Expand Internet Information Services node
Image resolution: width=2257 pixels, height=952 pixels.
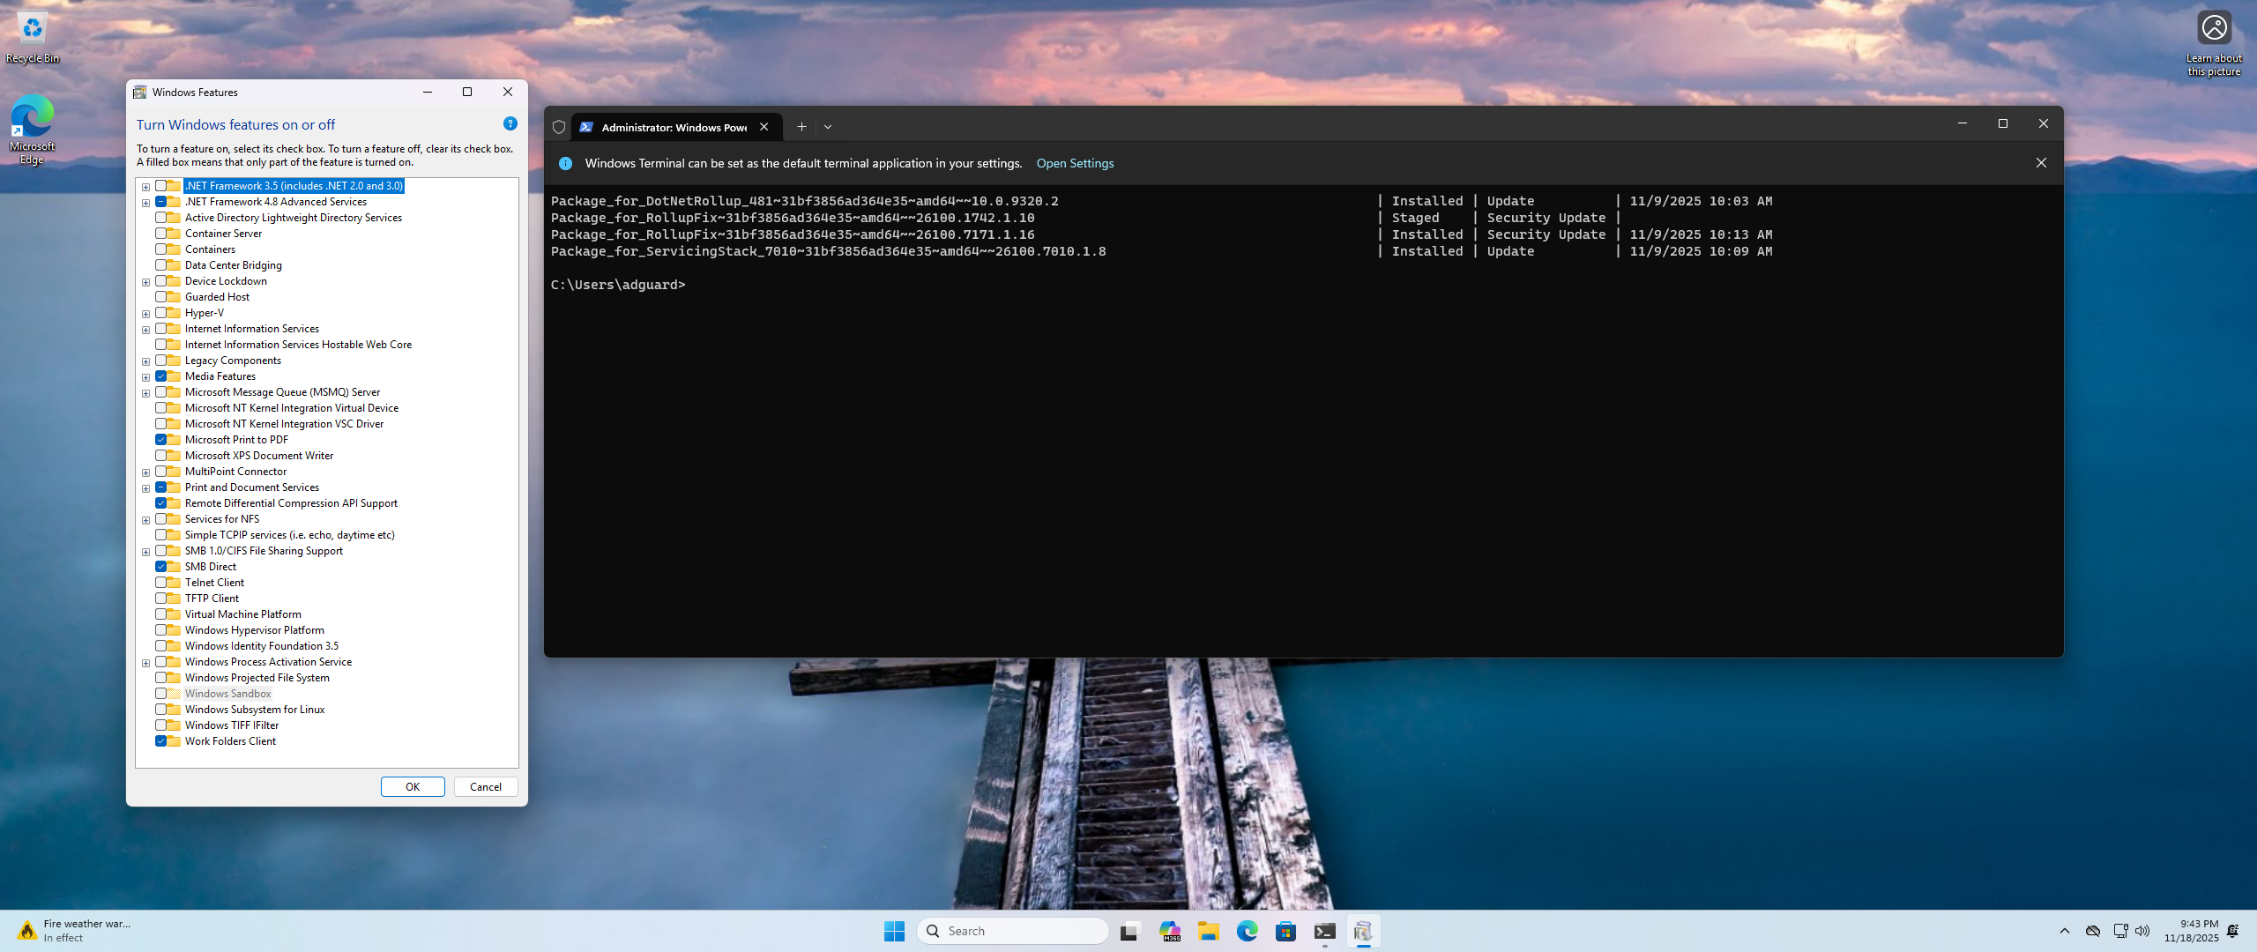click(x=146, y=330)
